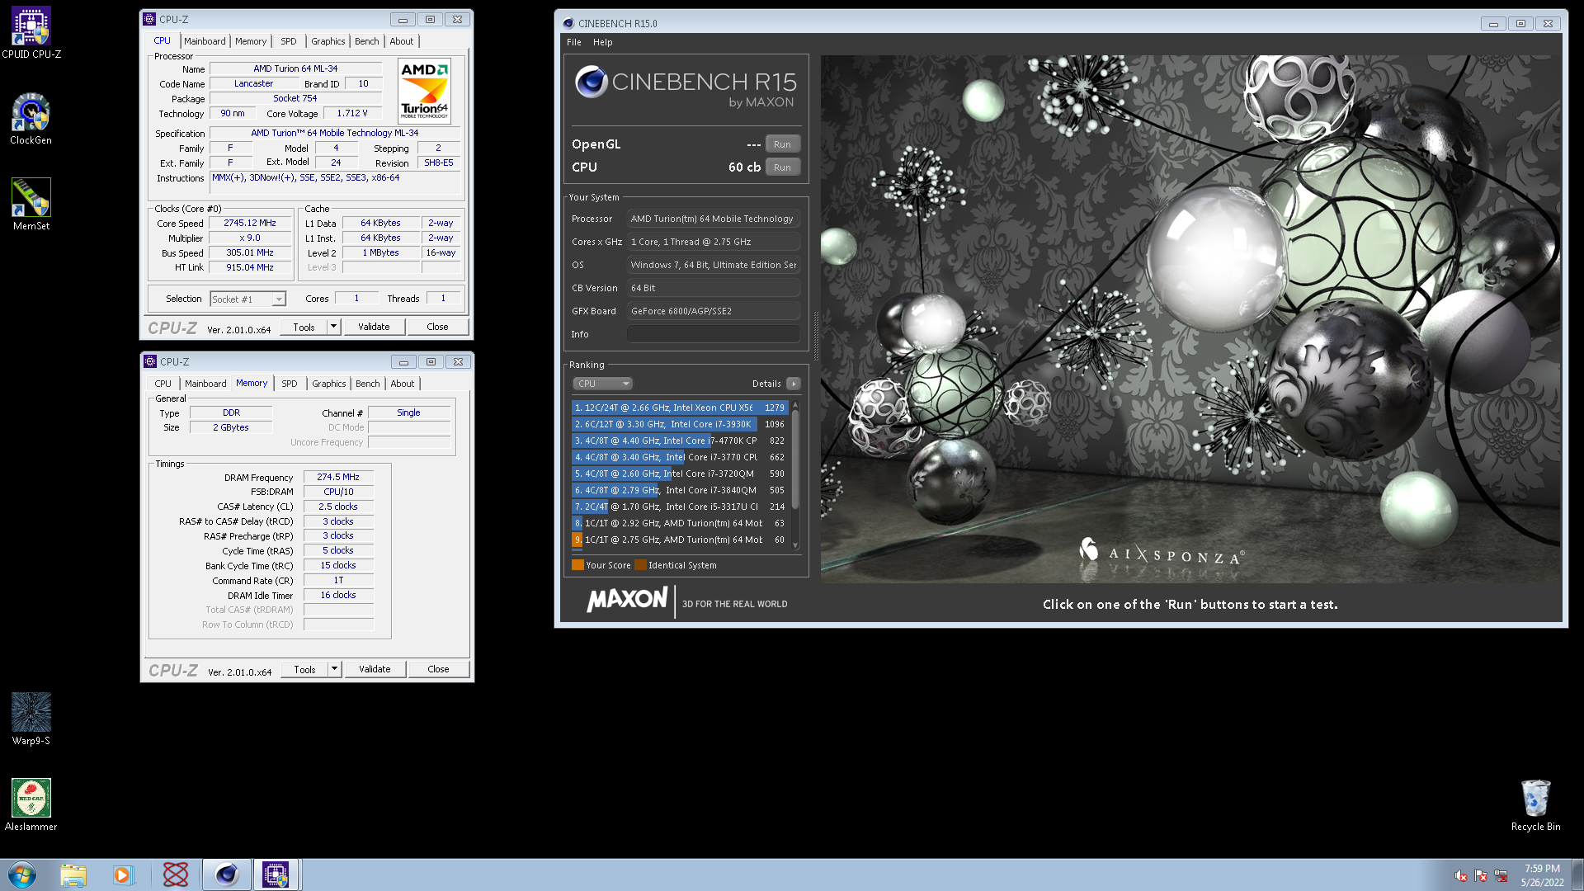Click the CPU-Z title bar icon in top window

149,19
